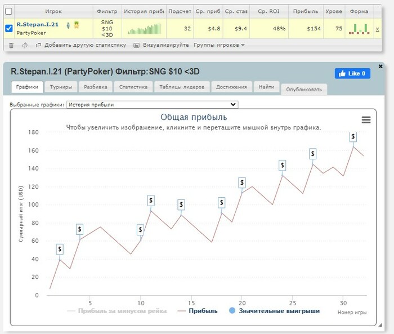Click the dollar flag marker at game 31
Screen dimensions: 394x334
353,136
